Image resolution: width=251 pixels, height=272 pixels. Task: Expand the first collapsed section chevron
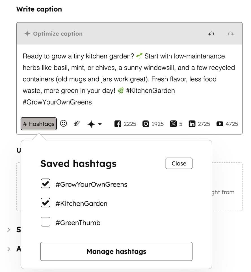[x=8, y=230]
